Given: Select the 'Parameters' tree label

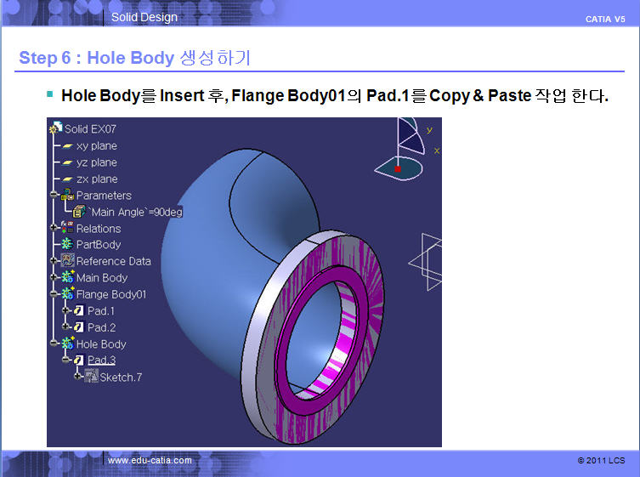Looking at the screenshot, I should pos(104,196).
